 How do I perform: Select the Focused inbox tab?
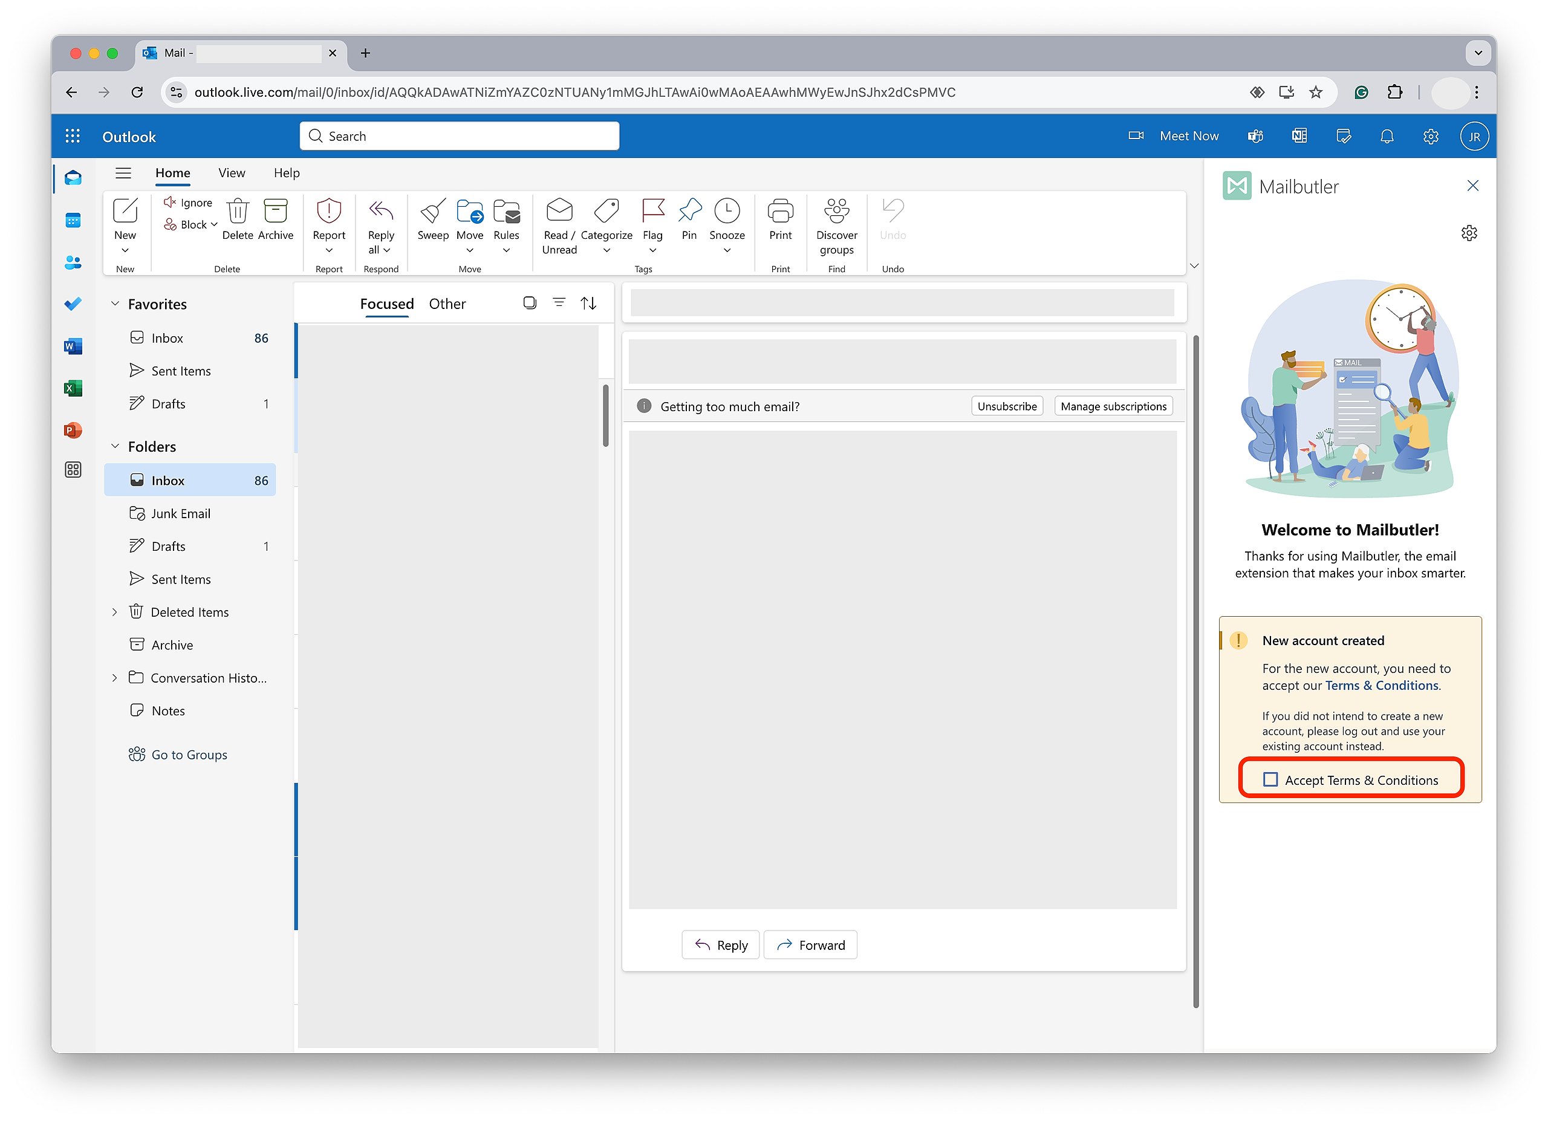[x=387, y=304]
